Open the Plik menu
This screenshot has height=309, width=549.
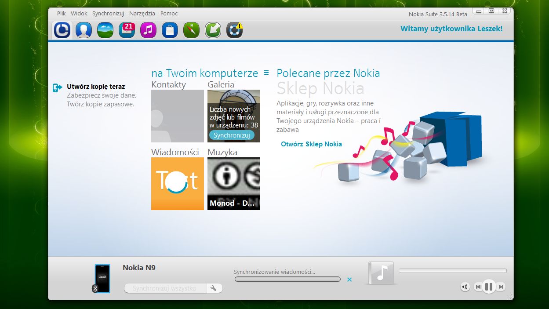[x=62, y=14]
